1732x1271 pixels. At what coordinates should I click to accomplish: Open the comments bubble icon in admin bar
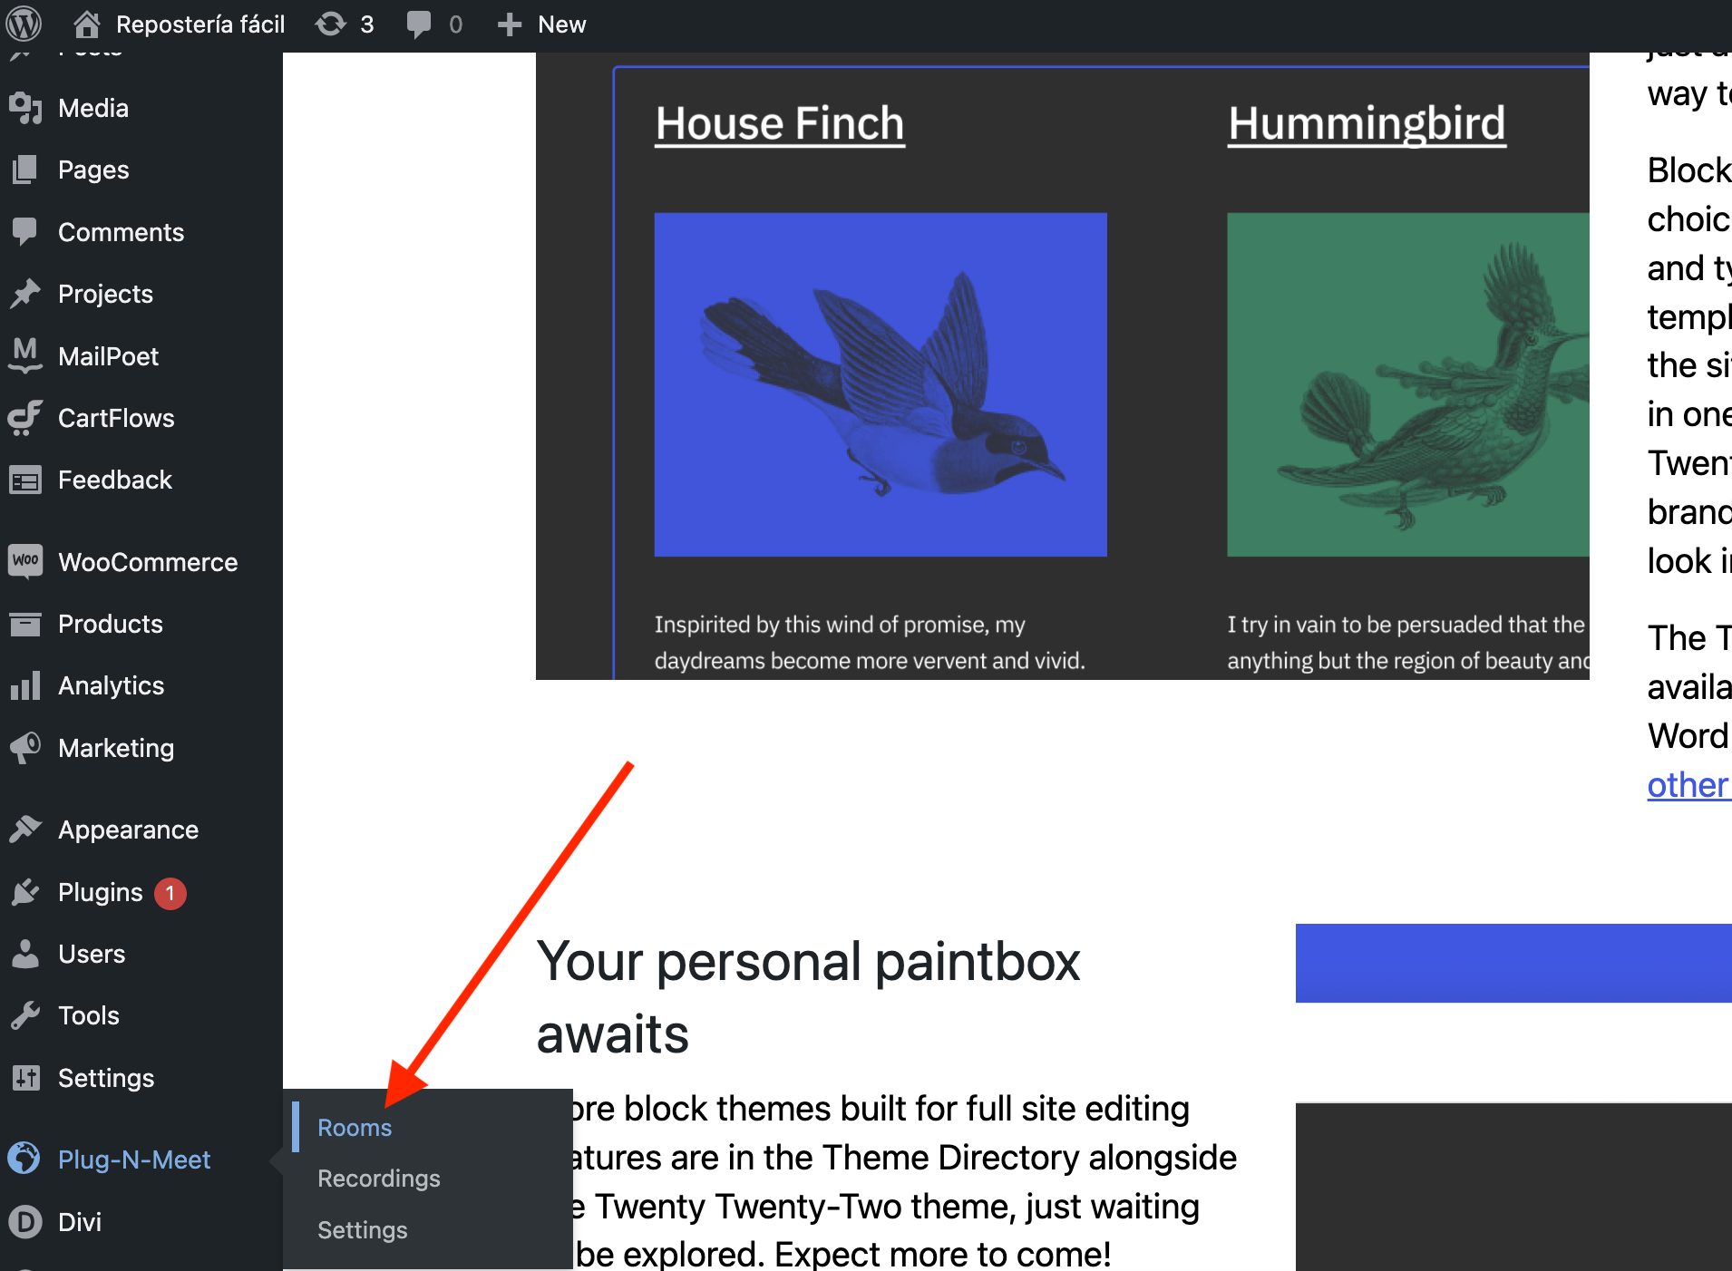tap(419, 24)
